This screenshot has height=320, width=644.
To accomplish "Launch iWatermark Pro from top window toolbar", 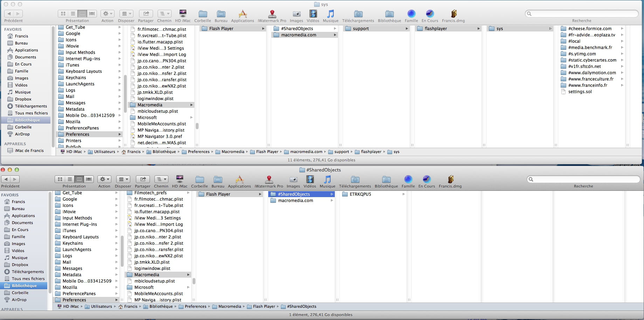I will [x=272, y=14].
